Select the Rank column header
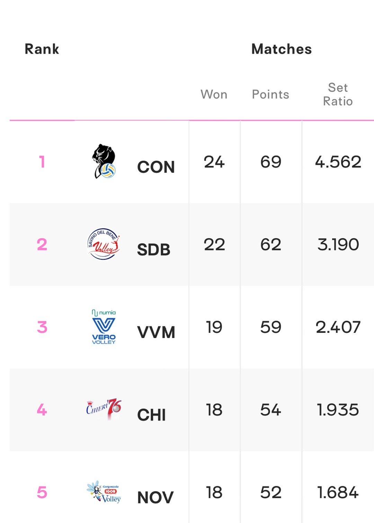The image size is (374, 523). point(42,49)
